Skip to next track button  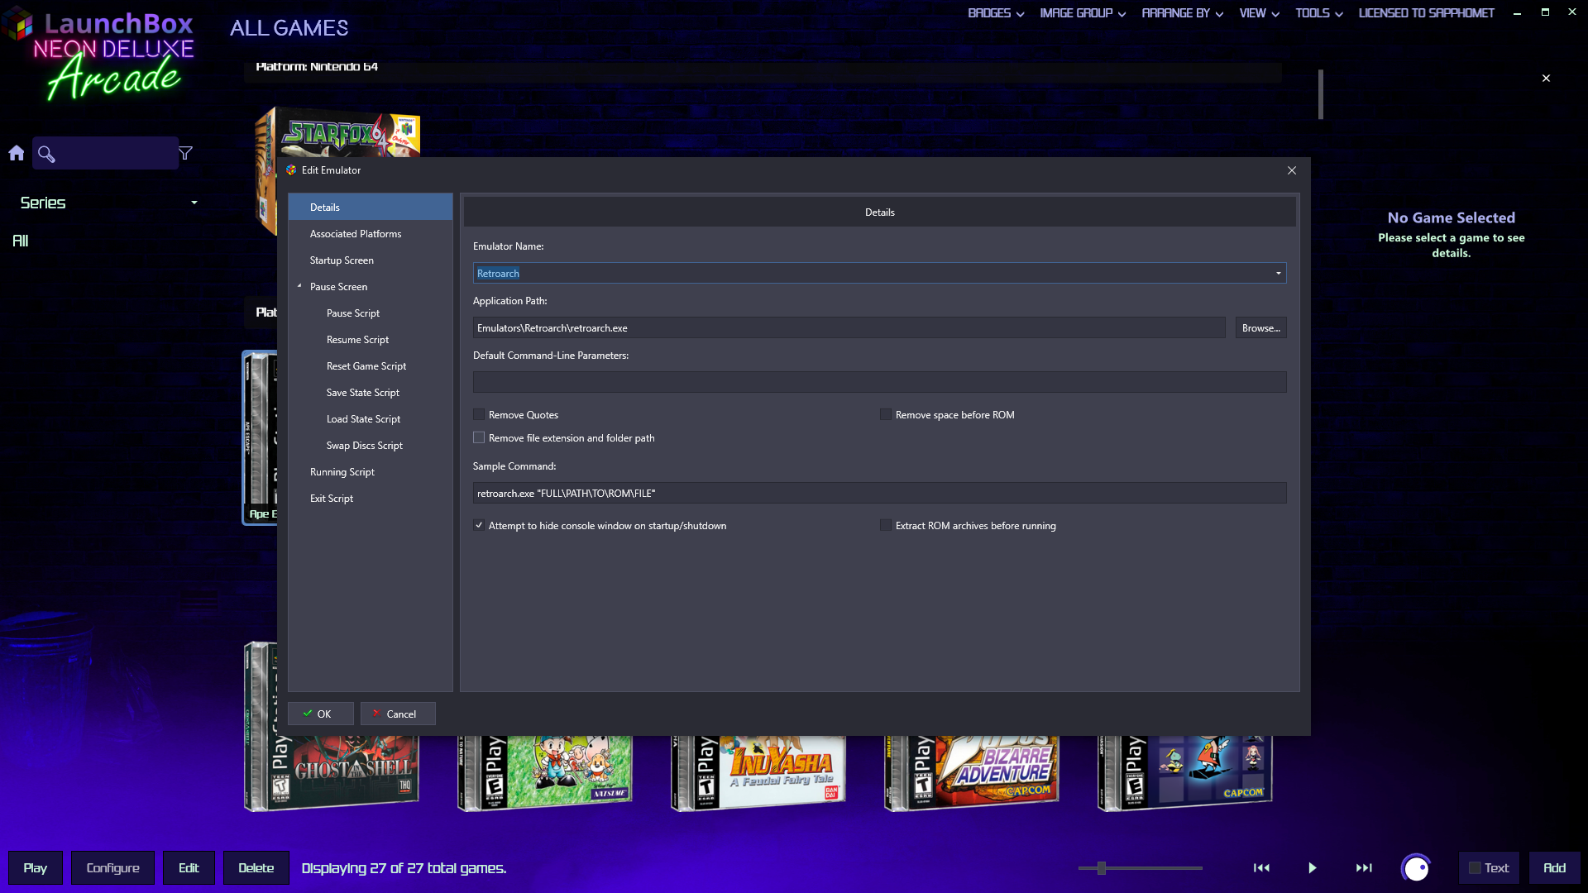tap(1364, 867)
